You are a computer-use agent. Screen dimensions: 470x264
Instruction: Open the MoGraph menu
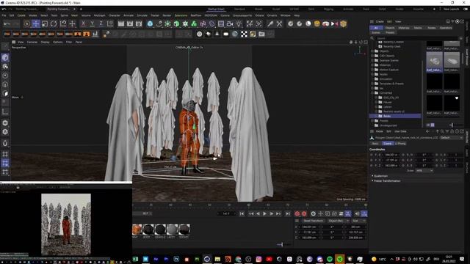coord(100,15)
